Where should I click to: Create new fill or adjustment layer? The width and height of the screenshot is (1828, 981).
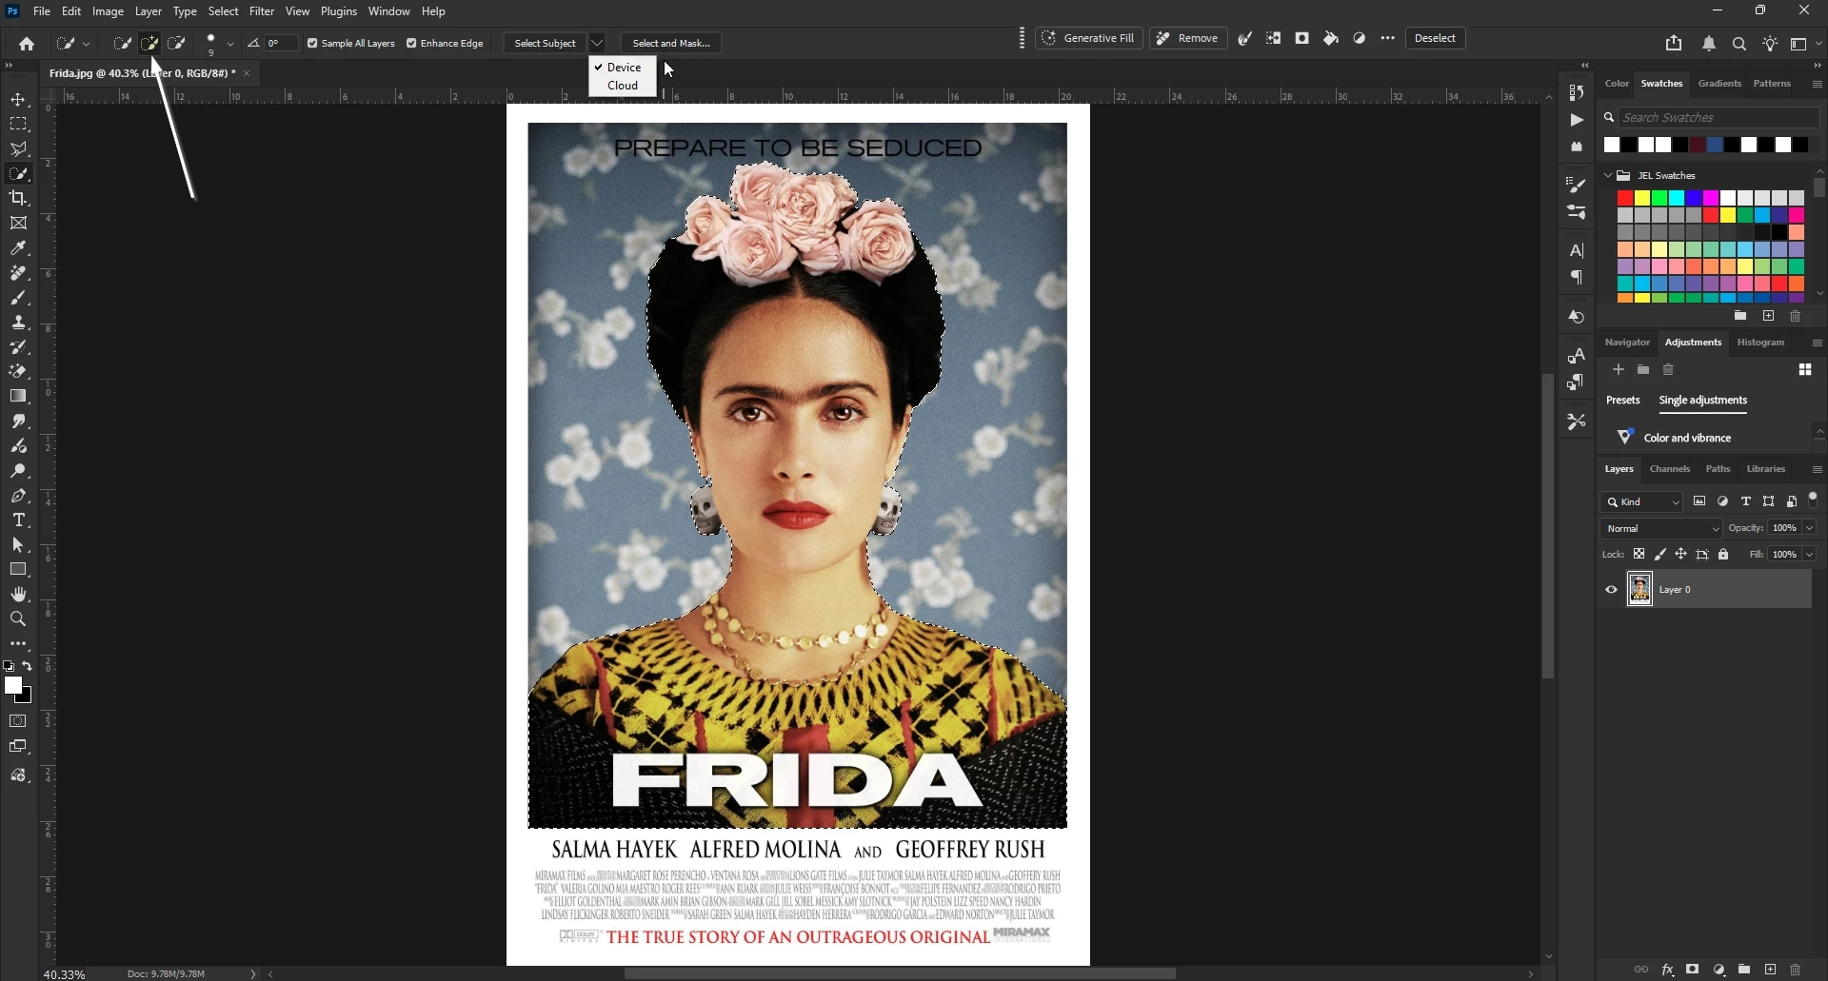[1719, 970]
